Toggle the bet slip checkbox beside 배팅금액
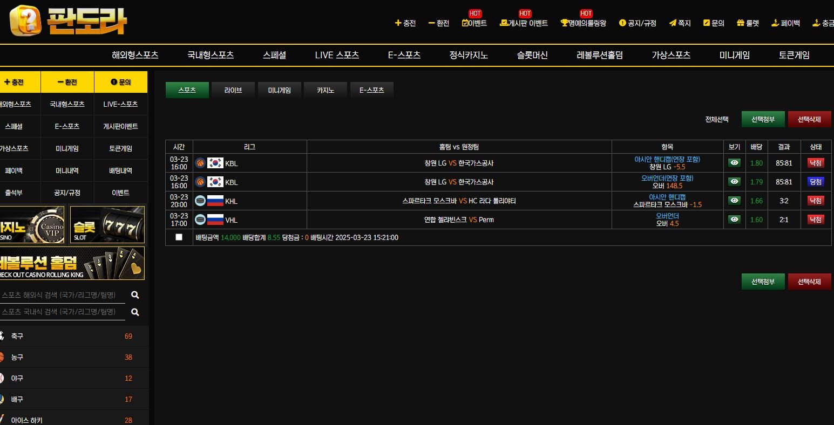The width and height of the screenshot is (834, 425). click(179, 237)
